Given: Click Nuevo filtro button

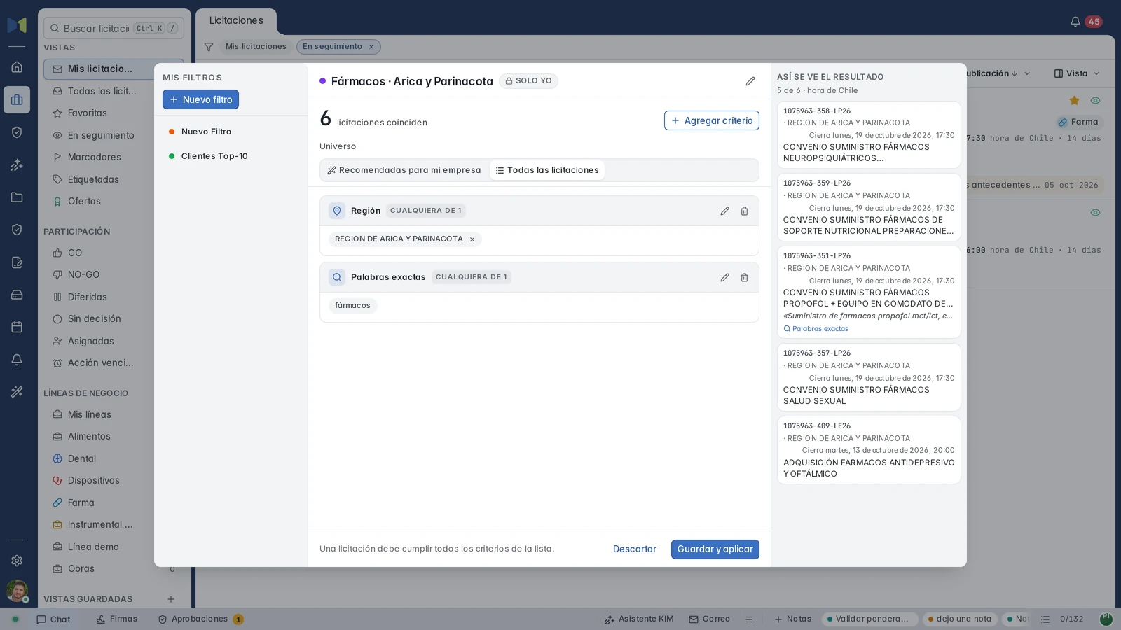Looking at the screenshot, I should (200, 99).
